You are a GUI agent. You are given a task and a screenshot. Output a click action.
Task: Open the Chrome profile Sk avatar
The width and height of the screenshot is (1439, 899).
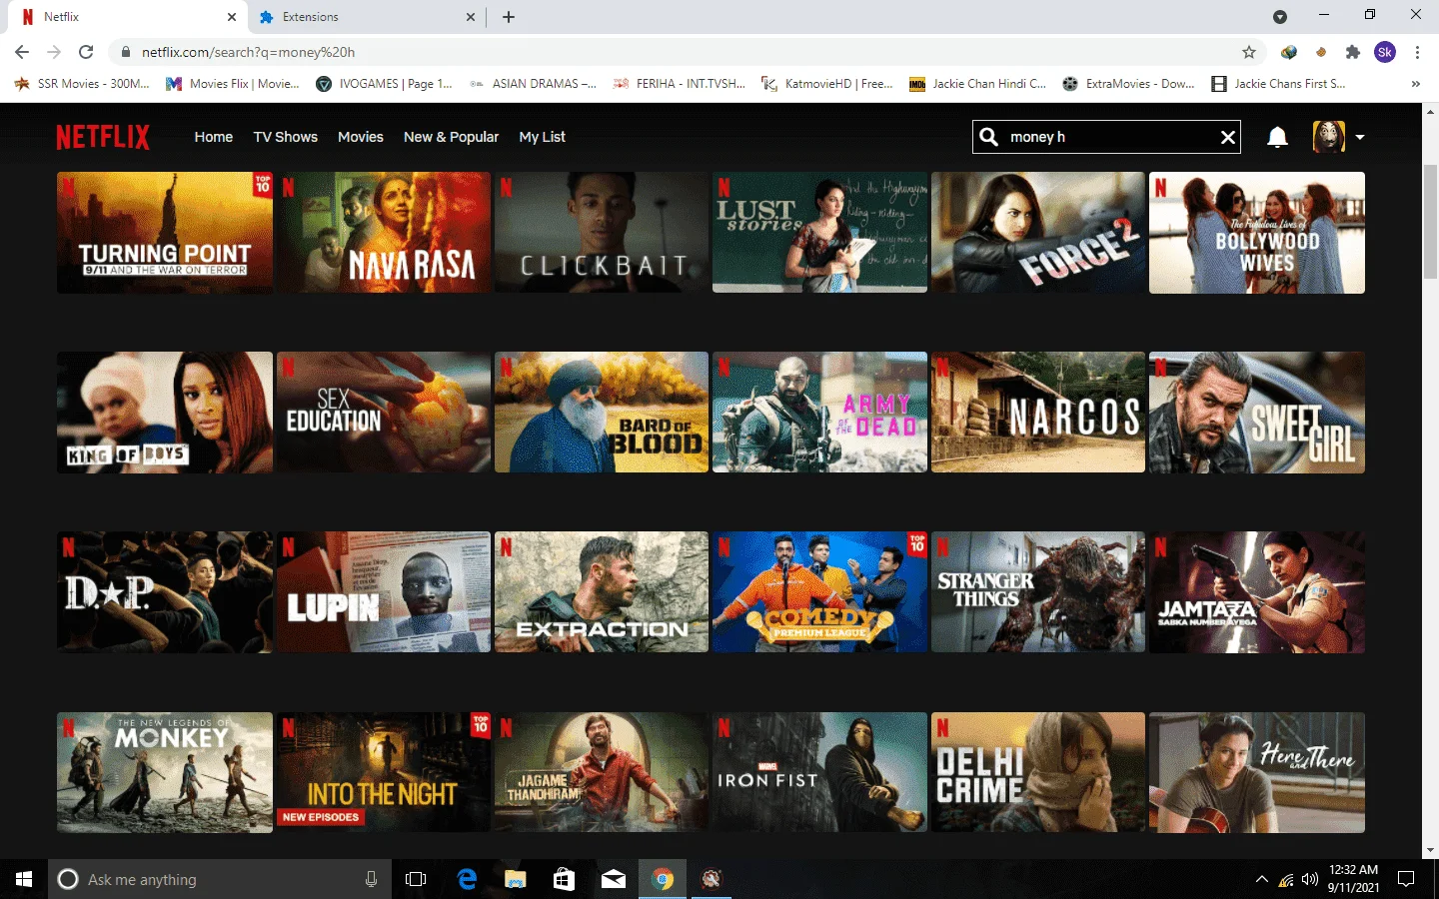[1385, 52]
